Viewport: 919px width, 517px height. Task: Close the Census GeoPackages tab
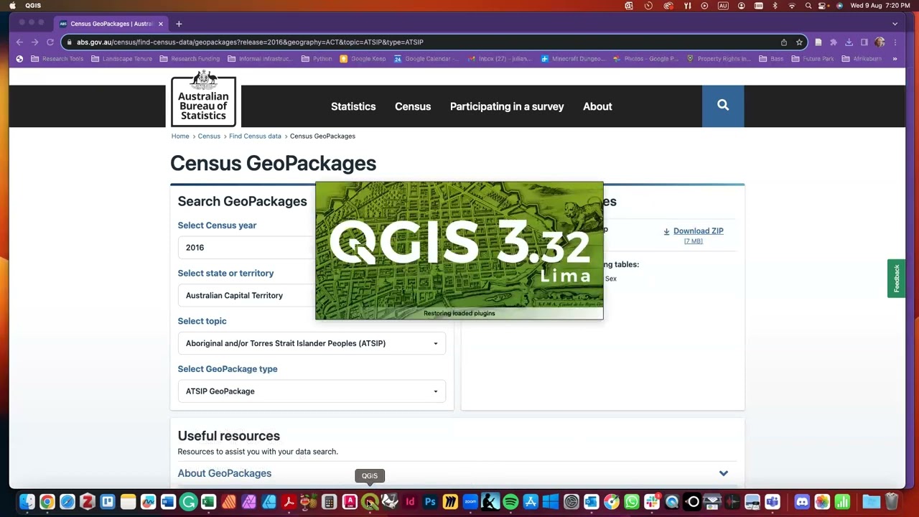[161, 24]
